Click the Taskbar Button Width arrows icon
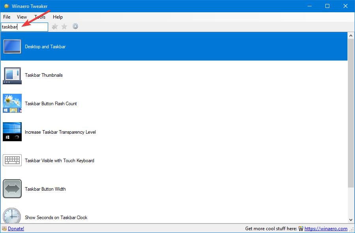355x233 pixels. pyautogui.click(x=12, y=189)
